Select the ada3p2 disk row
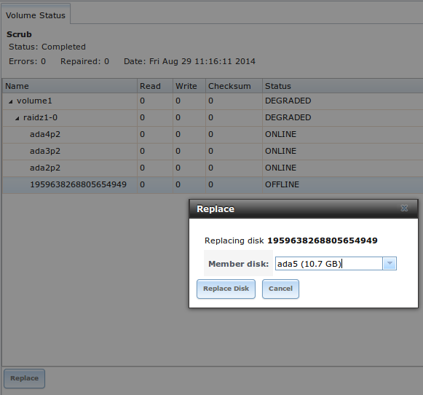The height and width of the screenshot is (395, 423). [x=213, y=151]
